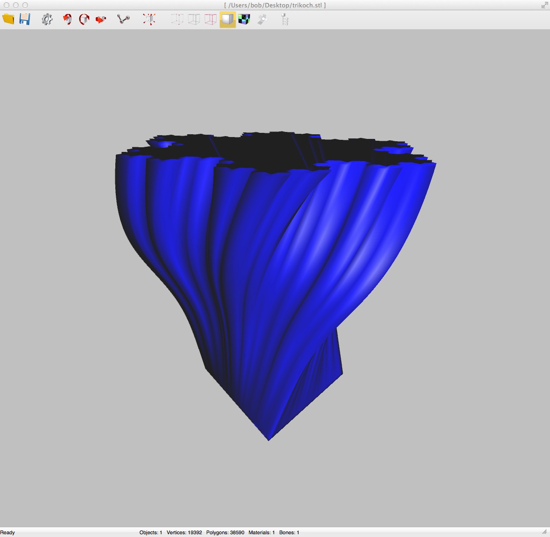
Task: Click the first red rotate-cube arrow icon
Action: 67,19
